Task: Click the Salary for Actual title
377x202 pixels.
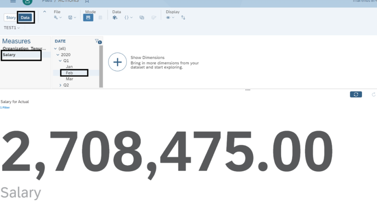Action: [15, 102]
